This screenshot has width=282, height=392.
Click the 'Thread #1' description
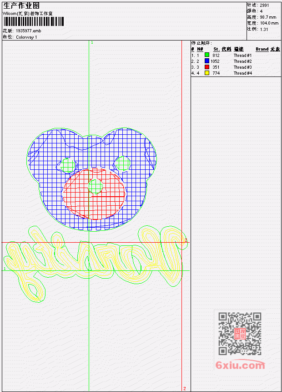(x=242, y=55)
